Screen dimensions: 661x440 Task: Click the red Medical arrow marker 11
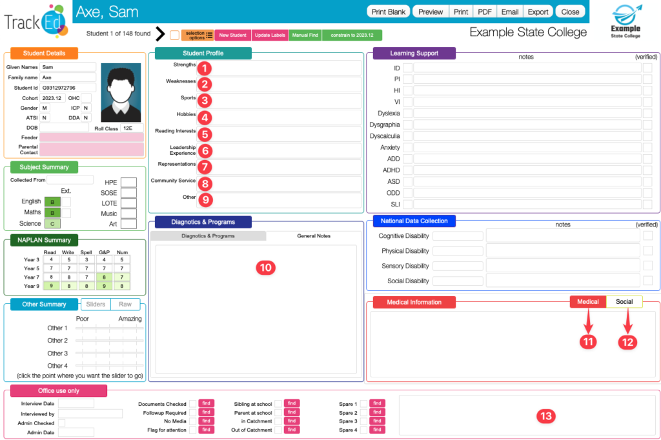click(x=587, y=341)
